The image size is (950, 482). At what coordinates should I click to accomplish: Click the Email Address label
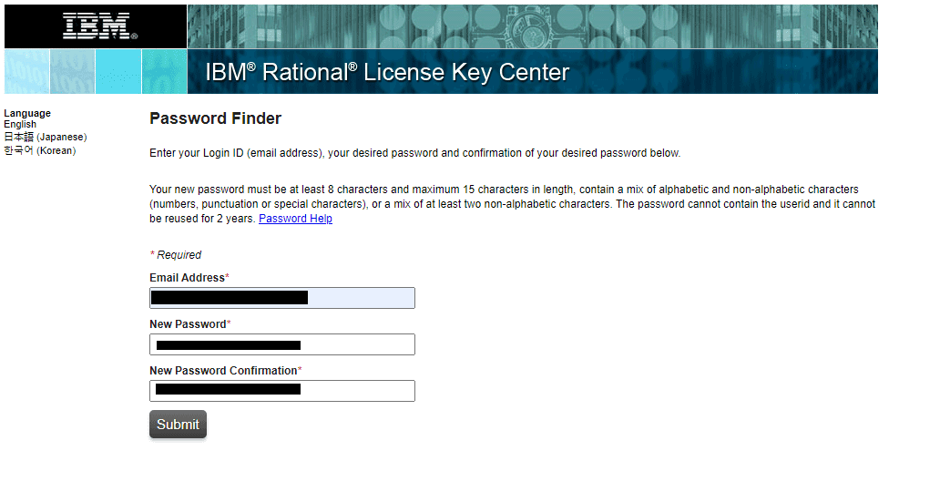187,277
